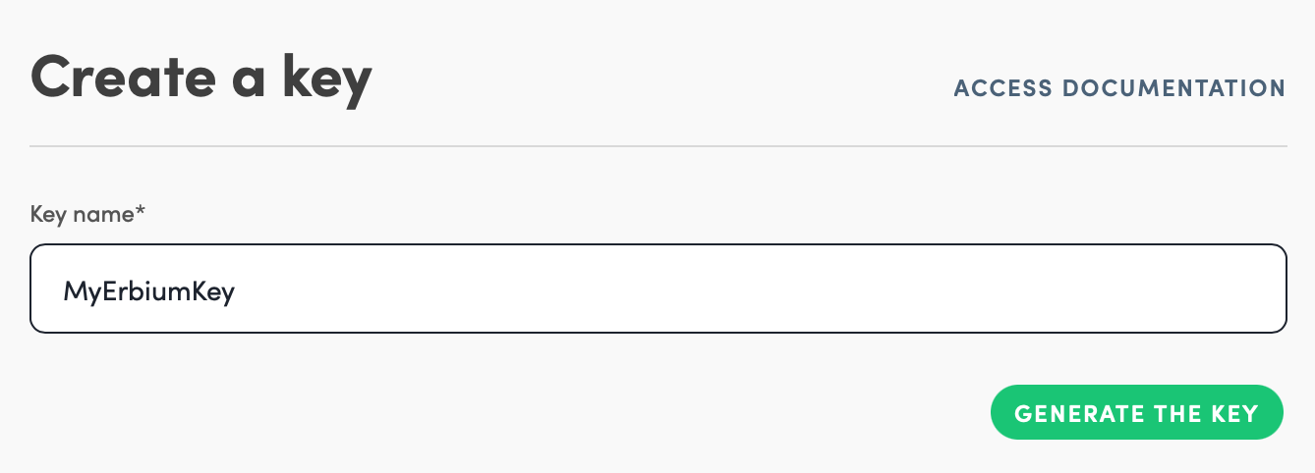The height and width of the screenshot is (473, 1315).
Task: Click the "Create a key" heading
Action: tap(201, 78)
